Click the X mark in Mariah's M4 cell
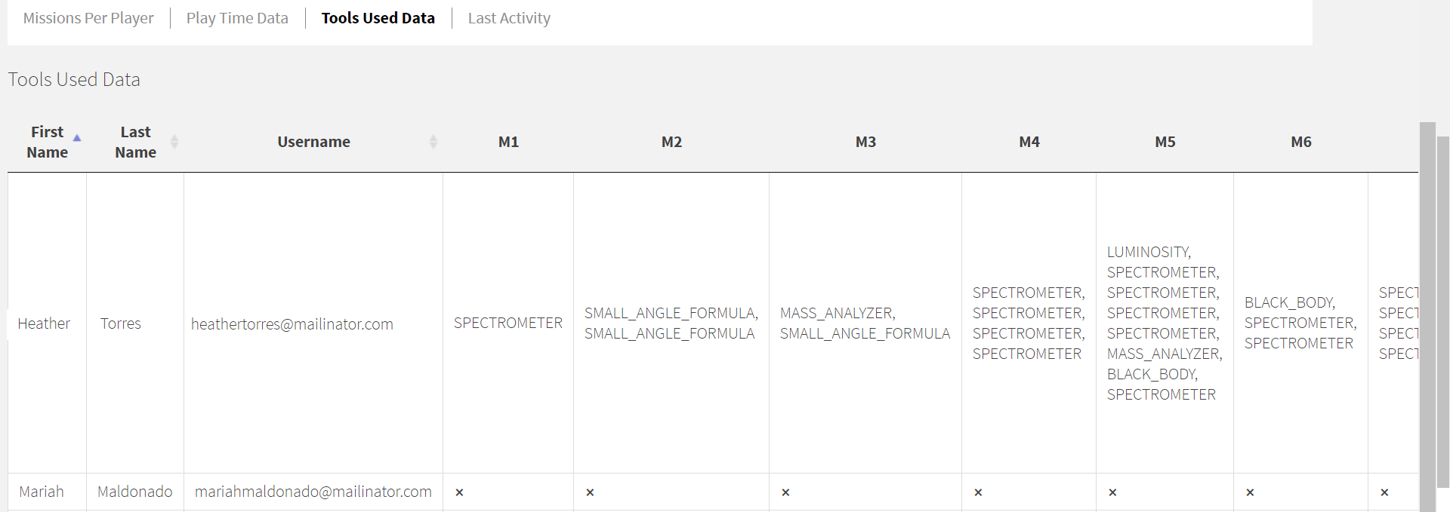This screenshot has height=512, width=1450. coord(978,492)
